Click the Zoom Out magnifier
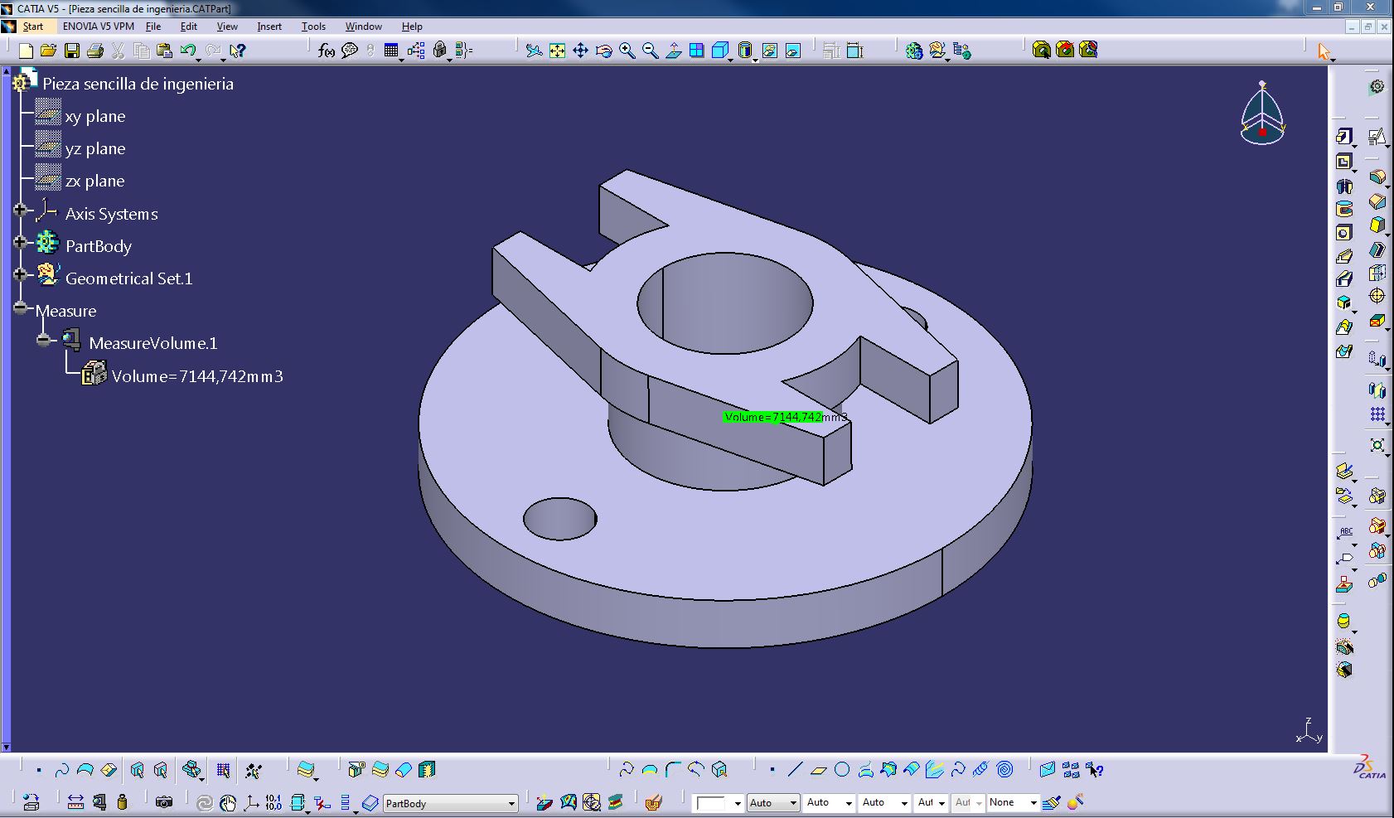 click(x=651, y=51)
